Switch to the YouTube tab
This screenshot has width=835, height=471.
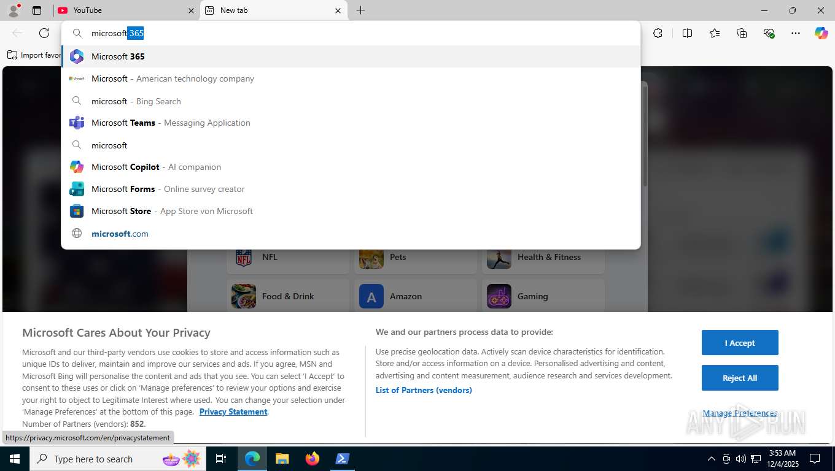(x=126, y=10)
